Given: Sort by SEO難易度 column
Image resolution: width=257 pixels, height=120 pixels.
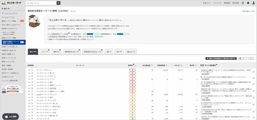Looking at the screenshot, I should click(x=152, y=65).
